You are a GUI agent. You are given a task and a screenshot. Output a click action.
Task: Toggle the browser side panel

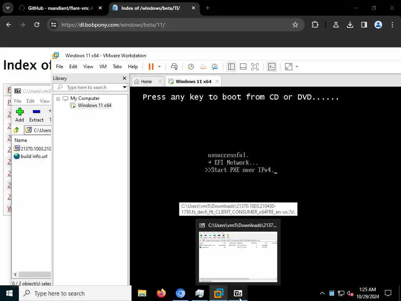pyautogui.click(x=364, y=25)
